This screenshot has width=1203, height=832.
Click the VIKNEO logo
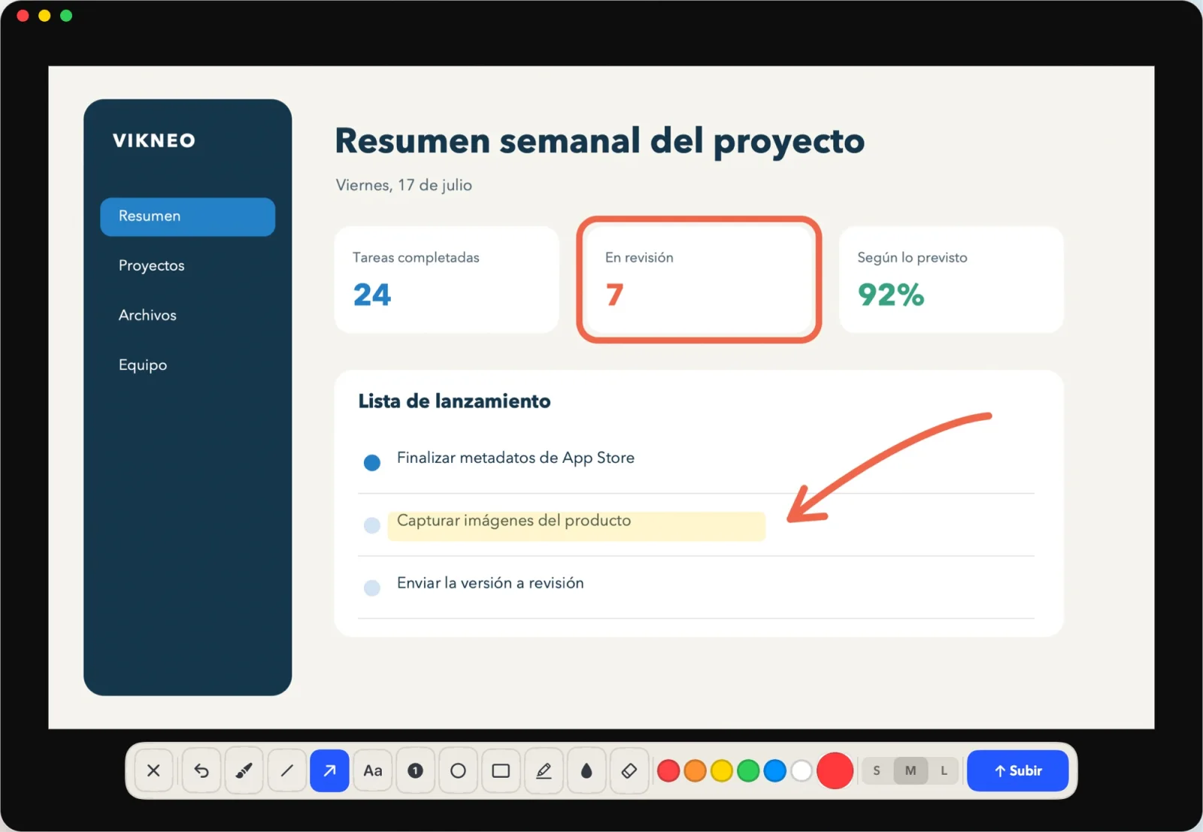[154, 141]
